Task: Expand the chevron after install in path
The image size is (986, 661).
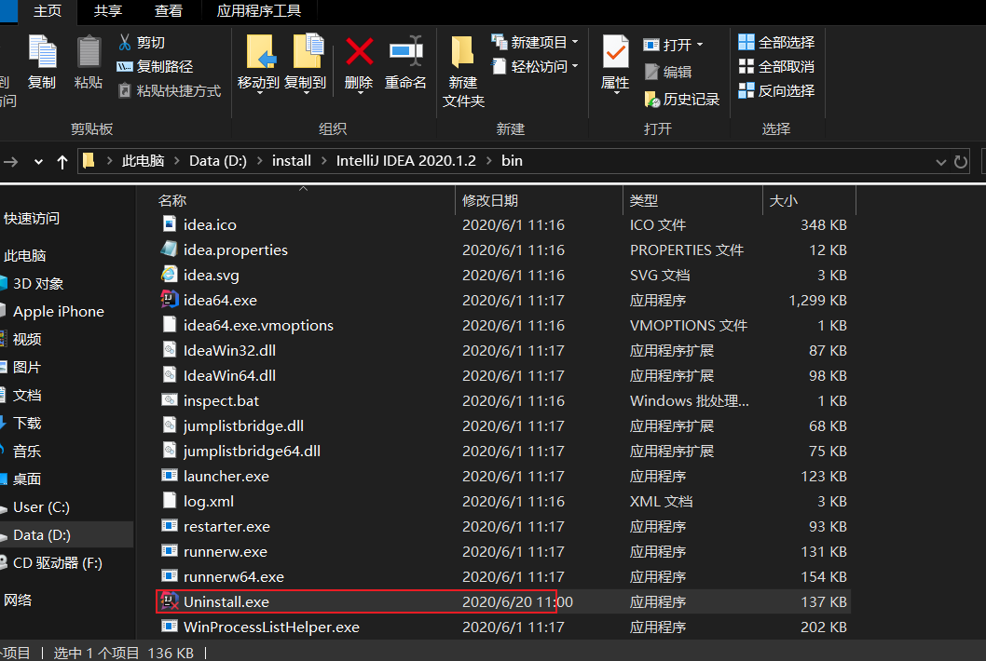Action: click(323, 161)
